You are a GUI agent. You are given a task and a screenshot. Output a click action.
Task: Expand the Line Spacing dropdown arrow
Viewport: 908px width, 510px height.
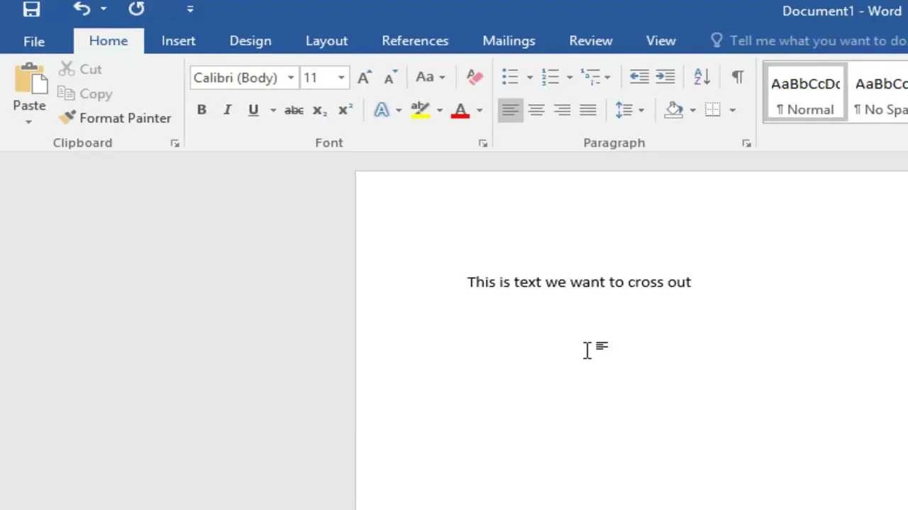[641, 110]
